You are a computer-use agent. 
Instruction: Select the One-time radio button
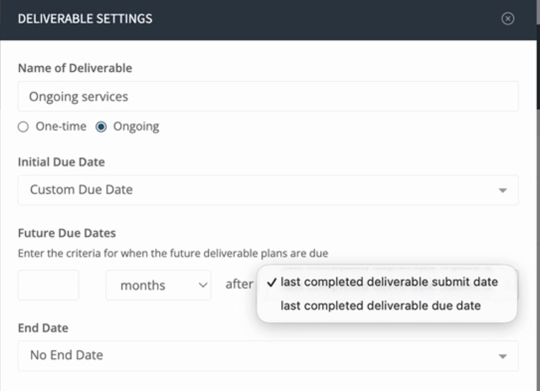pyautogui.click(x=23, y=127)
